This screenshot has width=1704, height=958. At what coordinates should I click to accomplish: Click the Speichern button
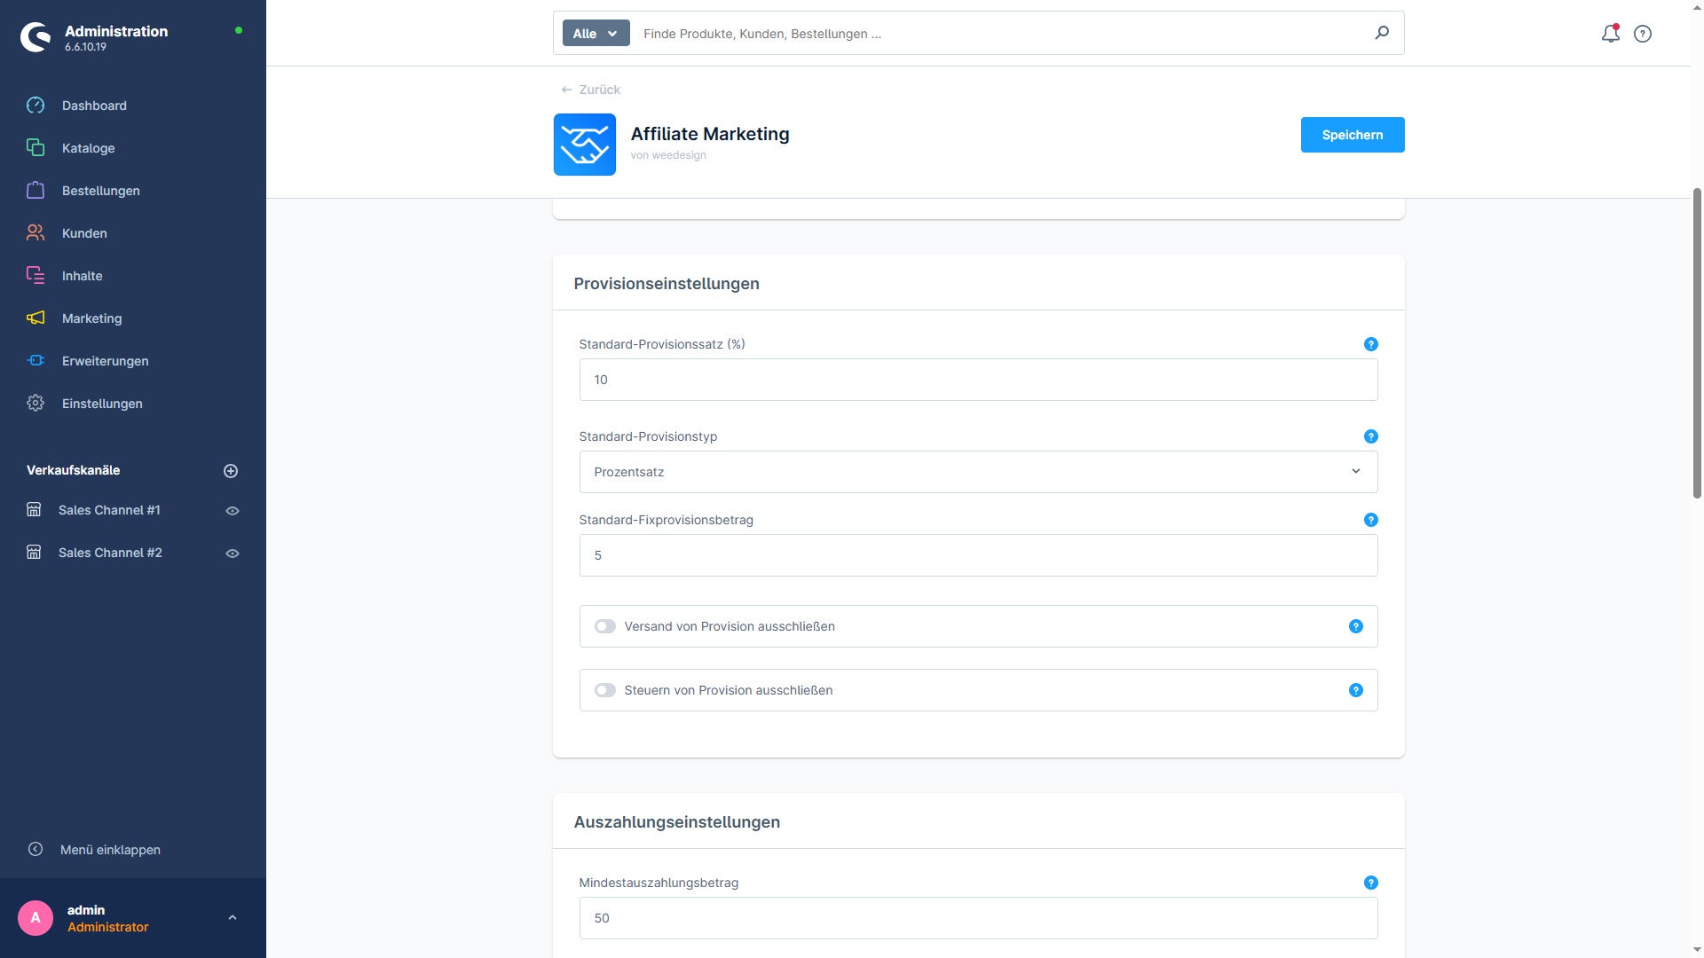(x=1353, y=135)
